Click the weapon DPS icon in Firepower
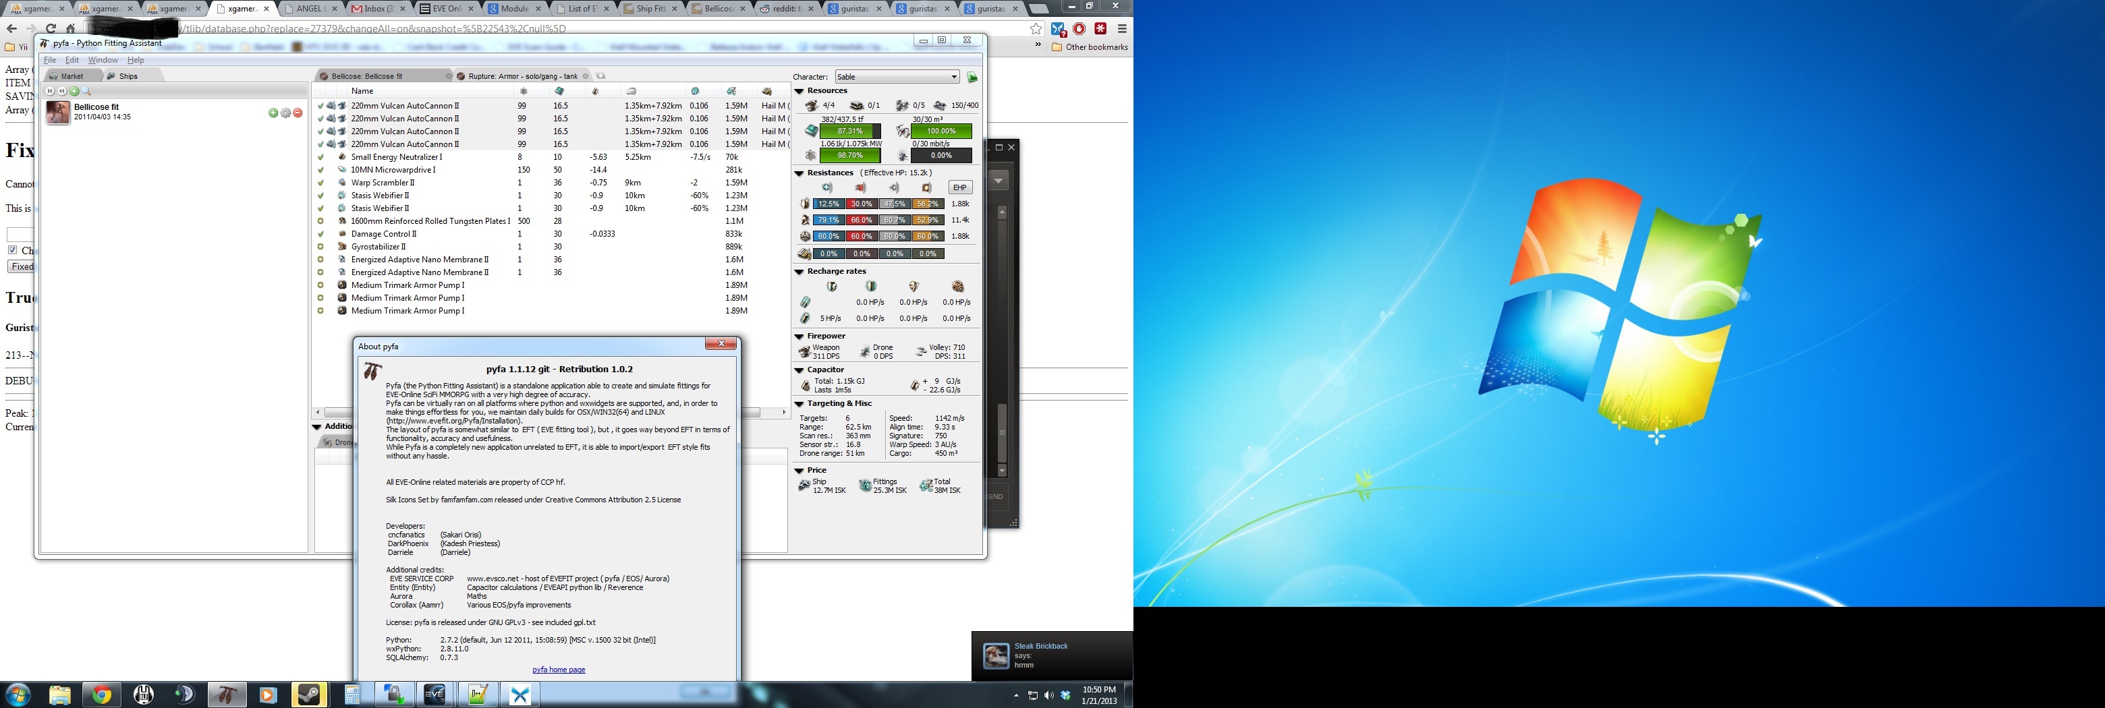The height and width of the screenshot is (708, 2105). pyautogui.click(x=805, y=352)
